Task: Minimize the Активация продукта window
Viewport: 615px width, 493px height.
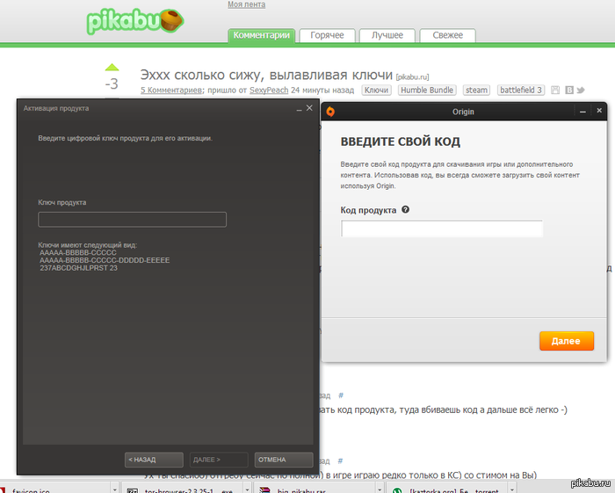Action: point(299,109)
